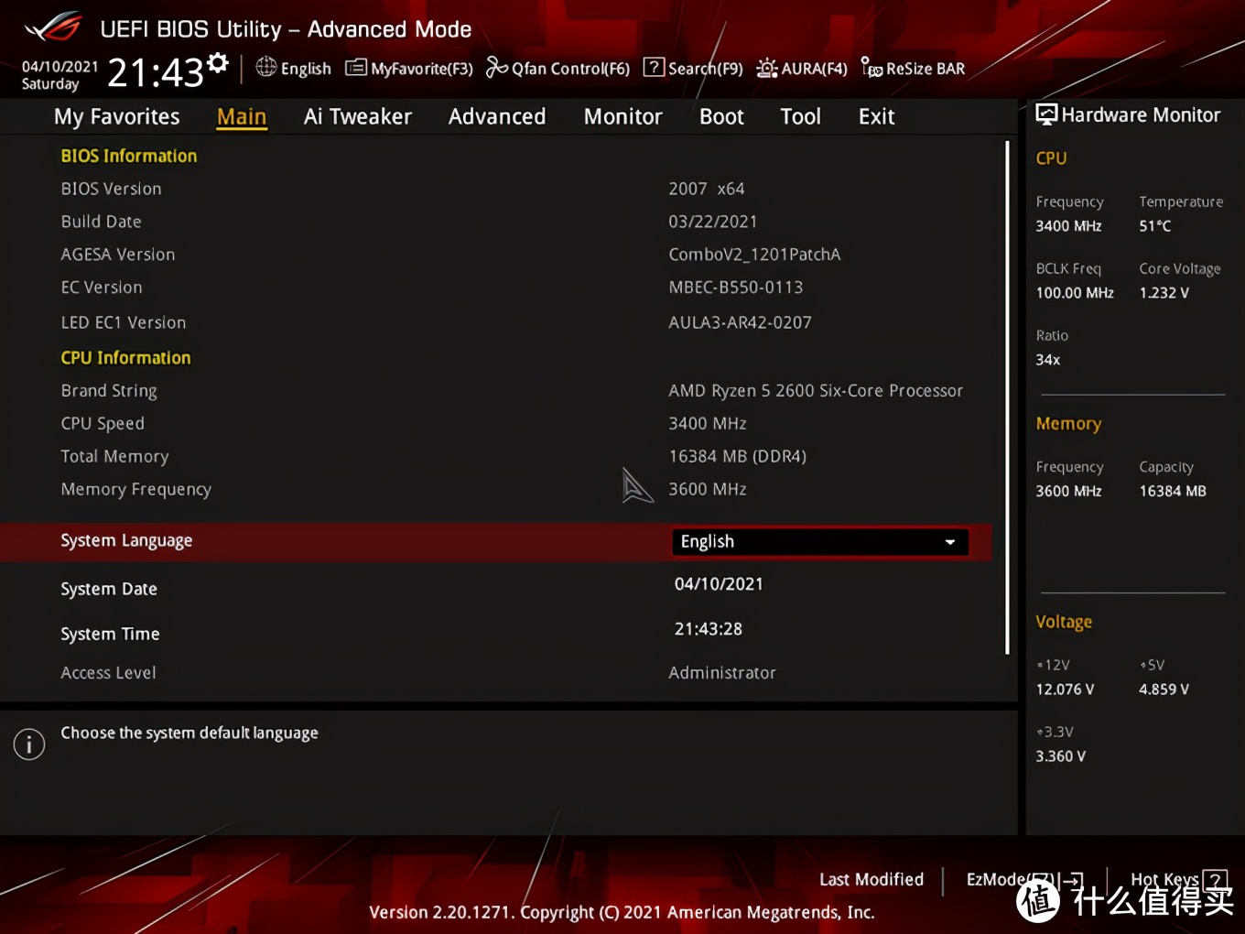This screenshot has width=1245, height=934.
Task: Click AMD Ryzen 5 2600 brand string
Action: pos(816,391)
